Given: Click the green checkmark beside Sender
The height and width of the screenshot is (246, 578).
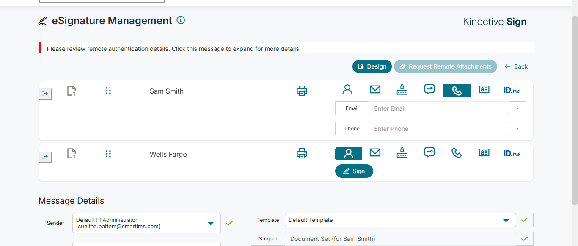Looking at the screenshot, I should tap(229, 223).
